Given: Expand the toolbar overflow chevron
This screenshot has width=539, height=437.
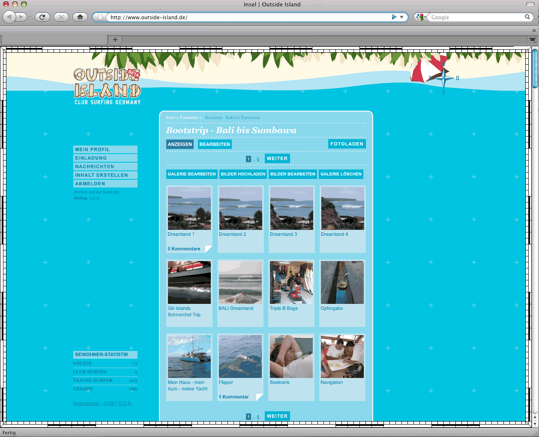Looking at the screenshot, I should coord(533,30).
